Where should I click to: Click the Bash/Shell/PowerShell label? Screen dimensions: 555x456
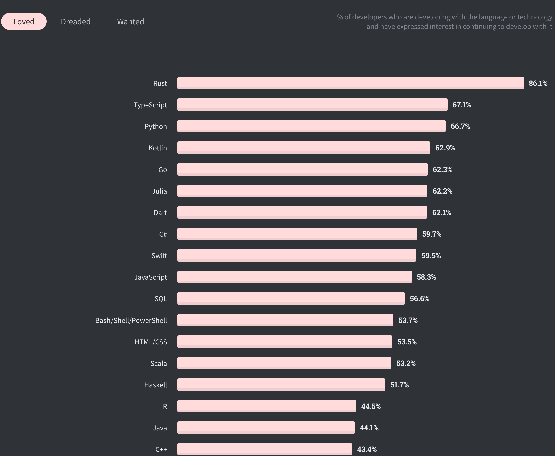pos(131,320)
